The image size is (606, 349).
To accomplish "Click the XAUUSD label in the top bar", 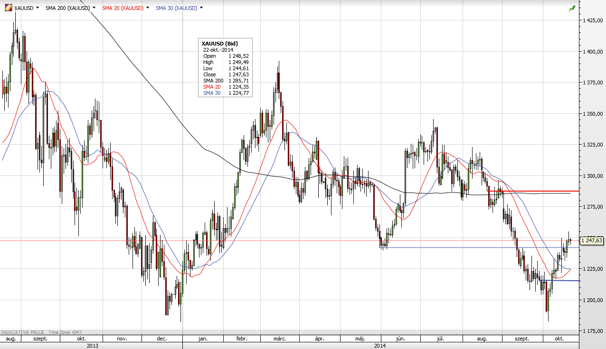I will (x=24, y=8).
